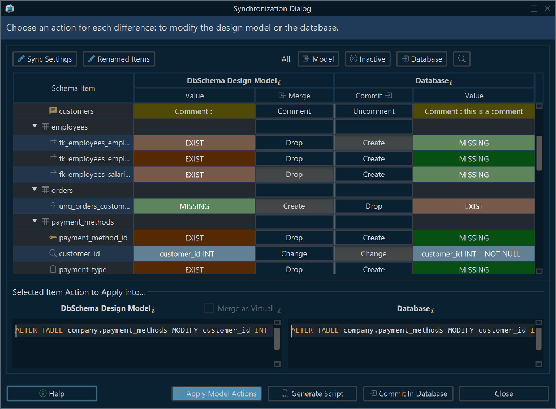
Task: Click scroll-down arrow of differences table
Action: pyautogui.click(x=539, y=271)
